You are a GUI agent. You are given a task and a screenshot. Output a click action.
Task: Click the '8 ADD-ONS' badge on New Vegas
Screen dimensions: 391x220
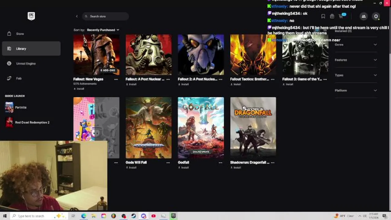108,70
